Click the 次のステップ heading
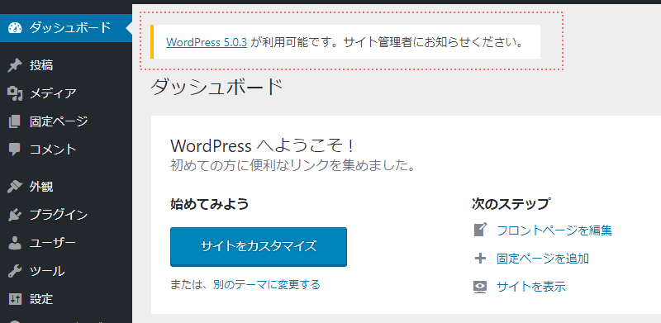 pyautogui.click(x=511, y=204)
